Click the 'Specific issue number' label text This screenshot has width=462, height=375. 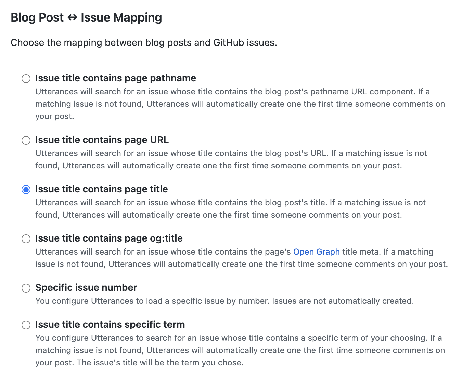tap(86, 288)
